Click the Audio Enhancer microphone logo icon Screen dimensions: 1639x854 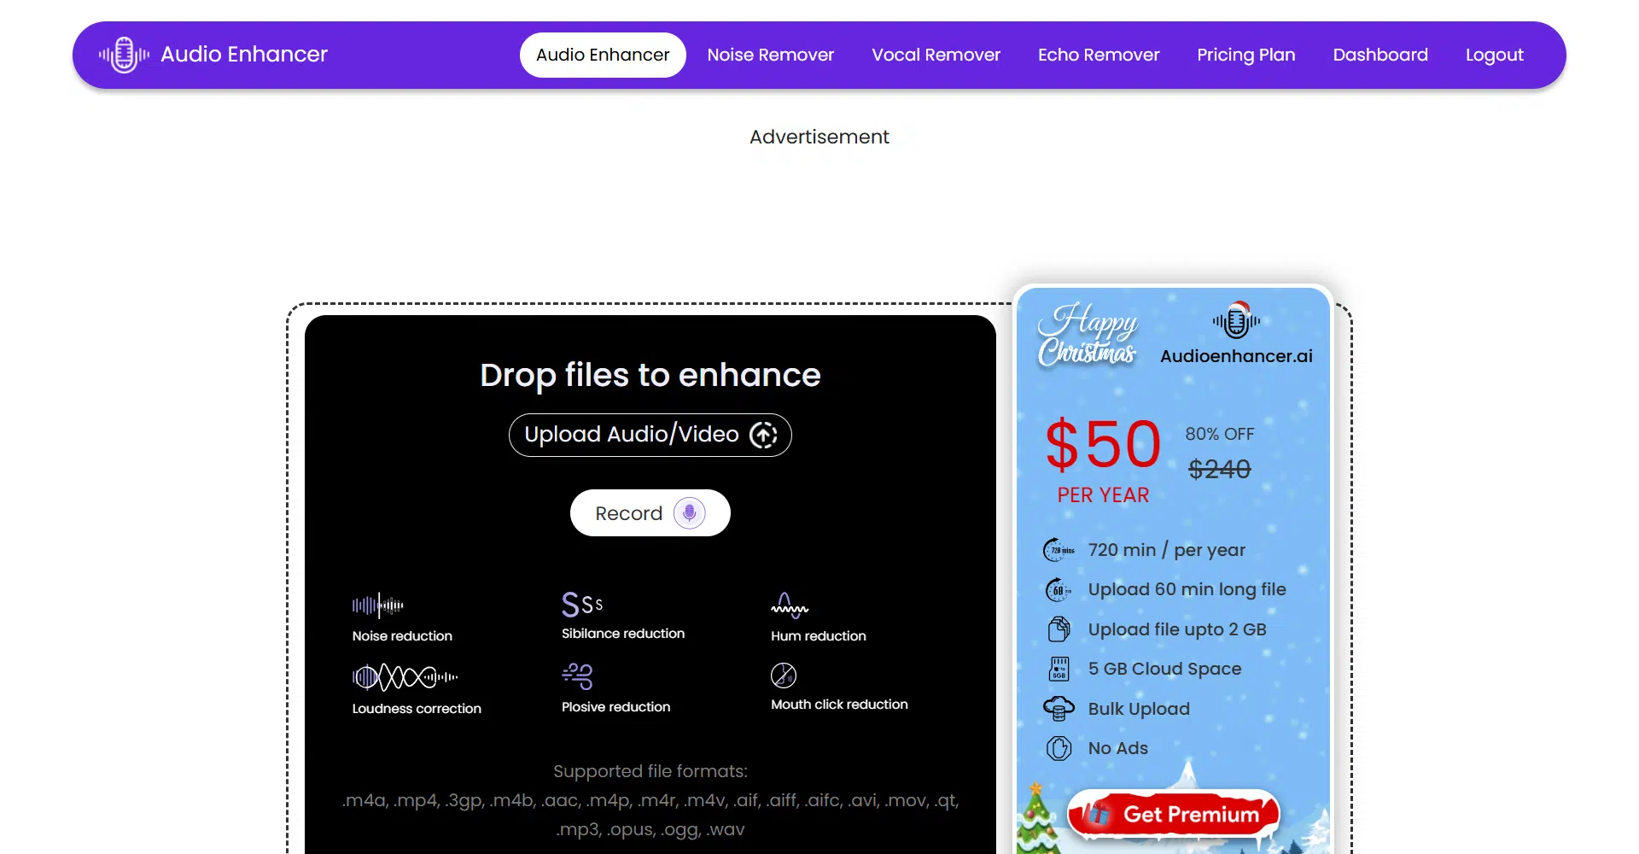click(x=125, y=55)
